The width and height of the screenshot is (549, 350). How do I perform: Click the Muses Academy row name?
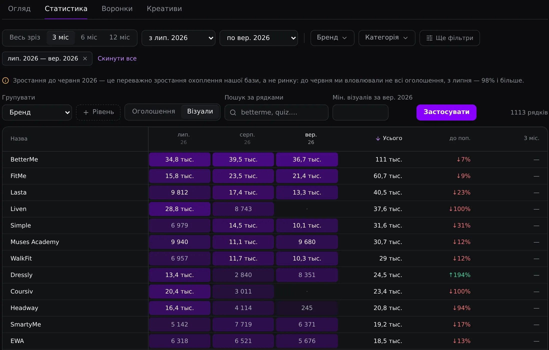click(x=35, y=242)
